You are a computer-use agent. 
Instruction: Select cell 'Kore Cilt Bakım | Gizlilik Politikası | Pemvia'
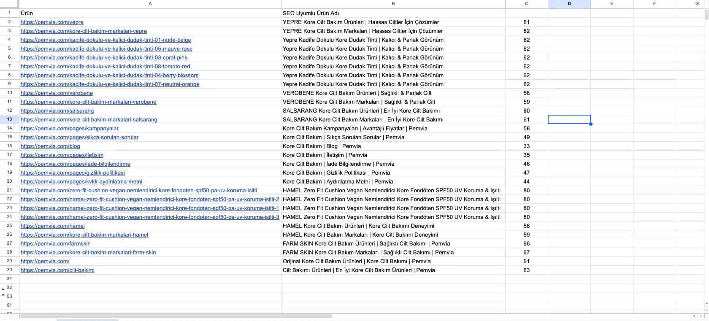(x=393, y=173)
